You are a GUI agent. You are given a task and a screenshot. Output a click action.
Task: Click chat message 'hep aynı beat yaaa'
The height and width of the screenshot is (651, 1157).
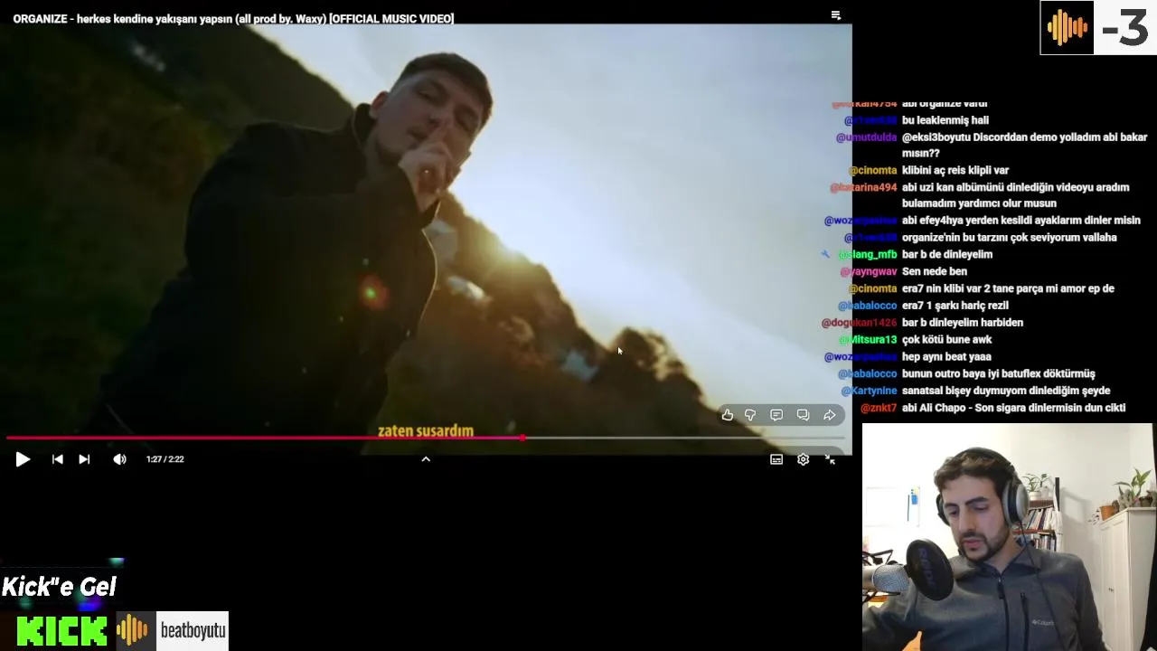tap(946, 357)
